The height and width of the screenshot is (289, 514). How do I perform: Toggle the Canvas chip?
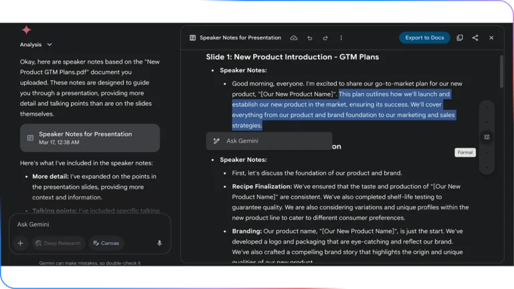[106, 243]
